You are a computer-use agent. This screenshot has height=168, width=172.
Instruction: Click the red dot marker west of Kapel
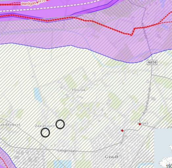coord(122,130)
